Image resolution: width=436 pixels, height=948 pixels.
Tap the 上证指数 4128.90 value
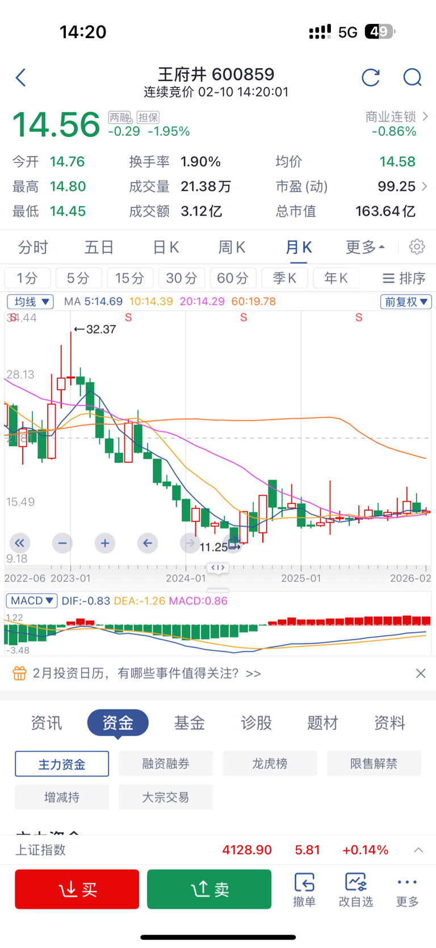pyautogui.click(x=247, y=850)
